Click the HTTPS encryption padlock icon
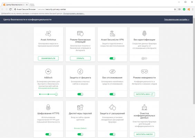This screenshot has height=138, width=195. (48, 107)
